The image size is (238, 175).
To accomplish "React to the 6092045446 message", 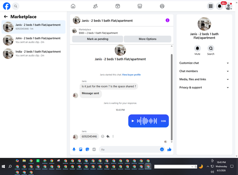I will tap(103, 136).
